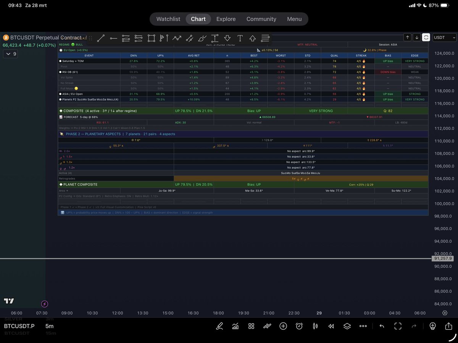This screenshot has height=343, width=458.
Task: Expand the 9 indicators legend
Action: click(10, 54)
